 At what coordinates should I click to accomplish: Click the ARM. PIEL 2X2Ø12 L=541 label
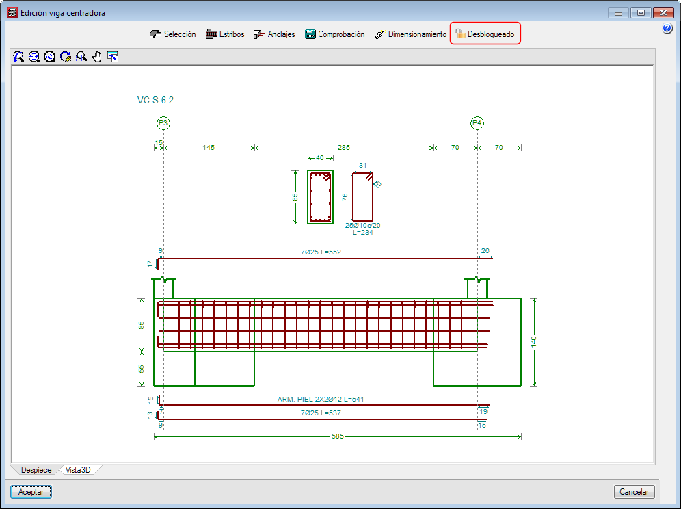point(321,399)
